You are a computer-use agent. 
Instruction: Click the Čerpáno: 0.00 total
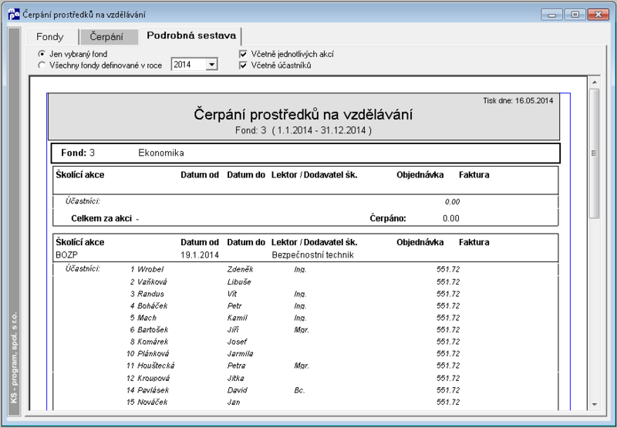(x=414, y=218)
